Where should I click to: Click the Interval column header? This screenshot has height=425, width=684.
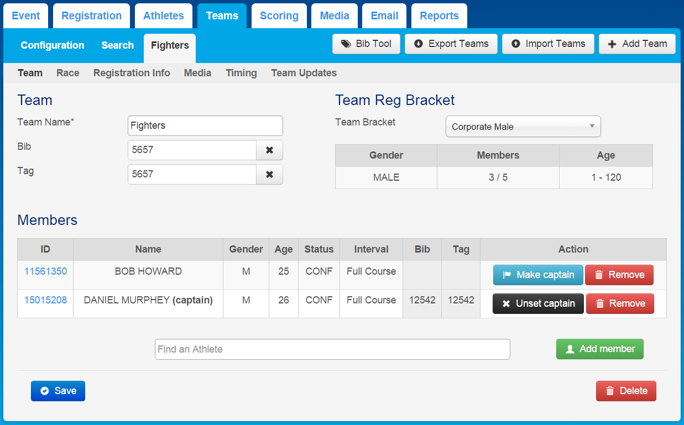(372, 249)
